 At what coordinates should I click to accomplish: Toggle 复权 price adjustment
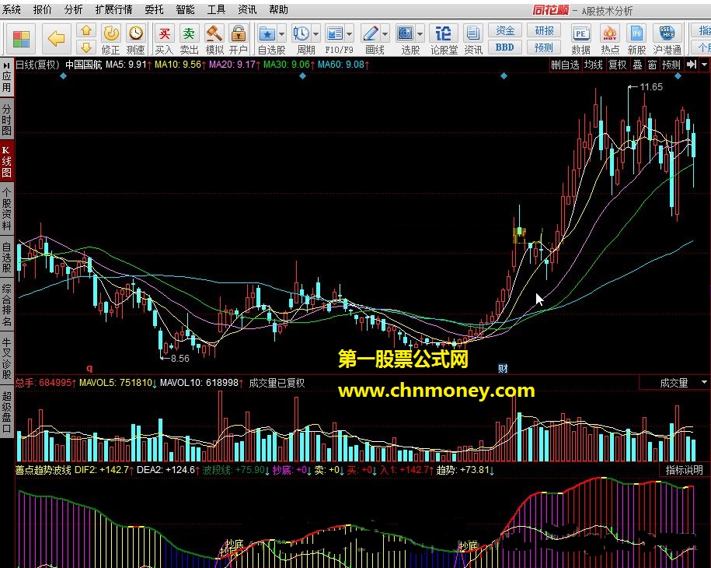[x=617, y=65]
